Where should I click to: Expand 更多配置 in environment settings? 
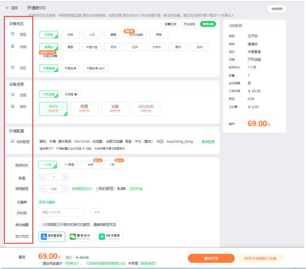208,142
